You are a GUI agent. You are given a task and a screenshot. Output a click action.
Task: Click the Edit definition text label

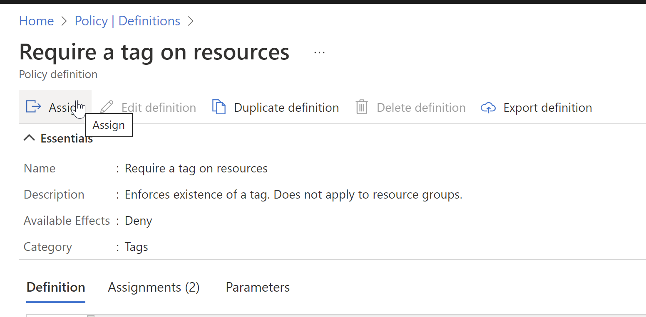click(x=159, y=108)
